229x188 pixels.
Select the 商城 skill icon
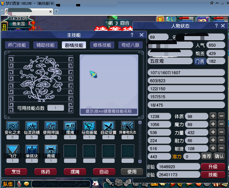[51, 151]
